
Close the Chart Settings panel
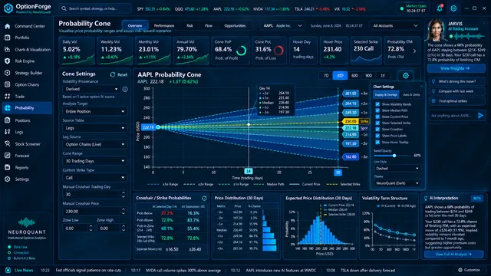421,87
